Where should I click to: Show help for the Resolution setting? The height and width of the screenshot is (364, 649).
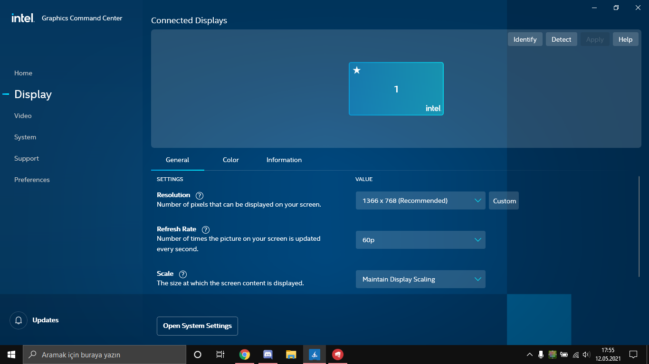pos(200,195)
